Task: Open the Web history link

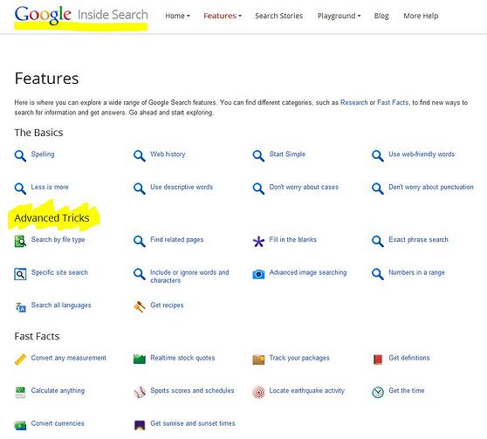Action: (x=168, y=154)
